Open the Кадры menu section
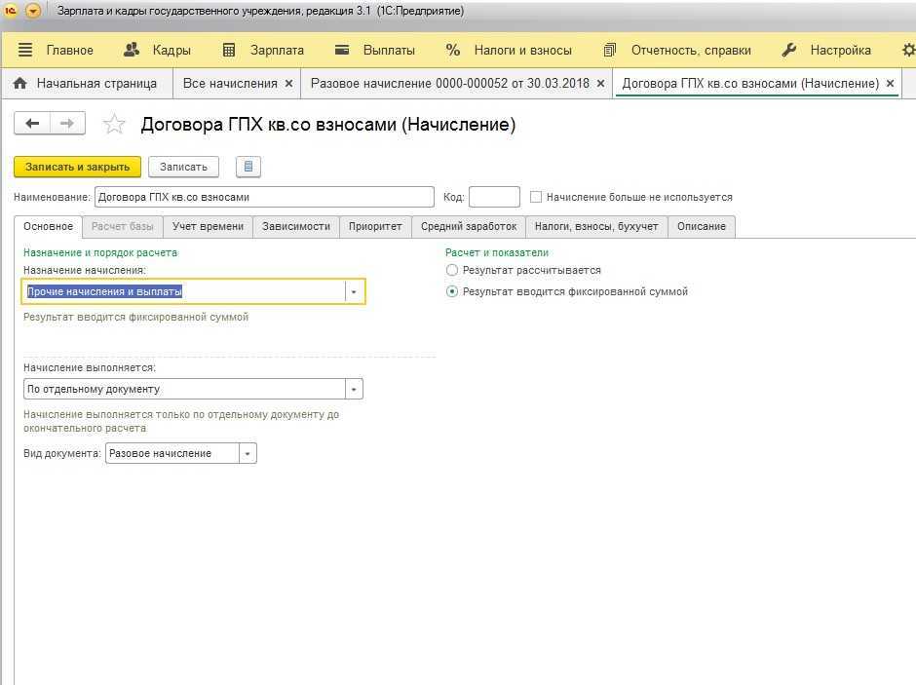The width and height of the screenshot is (916, 685). pyautogui.click(x=172, y=51)
